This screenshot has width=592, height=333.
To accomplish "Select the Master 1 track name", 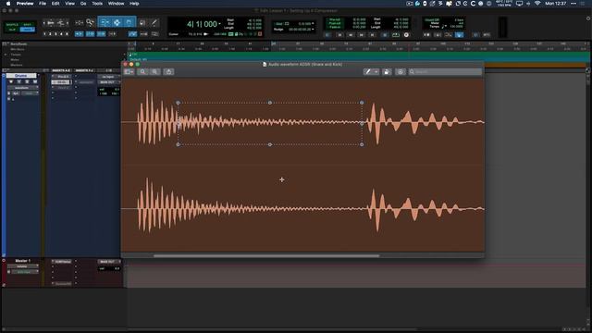I will click(22, 261).
